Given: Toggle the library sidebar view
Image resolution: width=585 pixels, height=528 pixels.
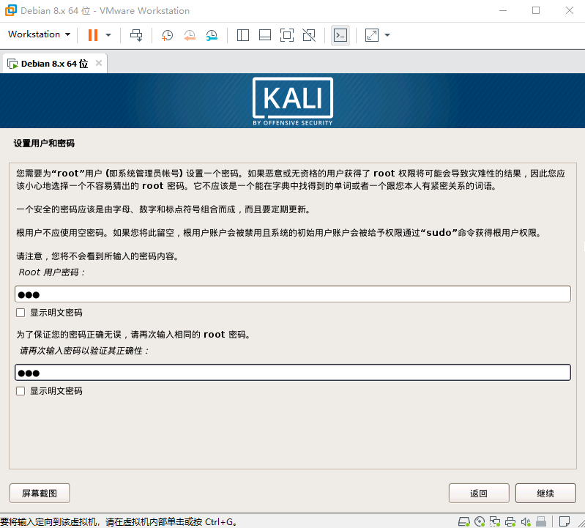Looking at the screenshot, I should (243, 35).
